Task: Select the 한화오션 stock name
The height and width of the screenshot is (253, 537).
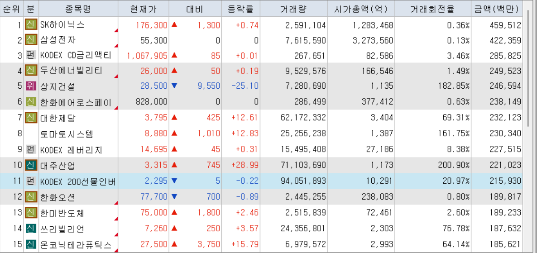Action: [x=58, y=197]
